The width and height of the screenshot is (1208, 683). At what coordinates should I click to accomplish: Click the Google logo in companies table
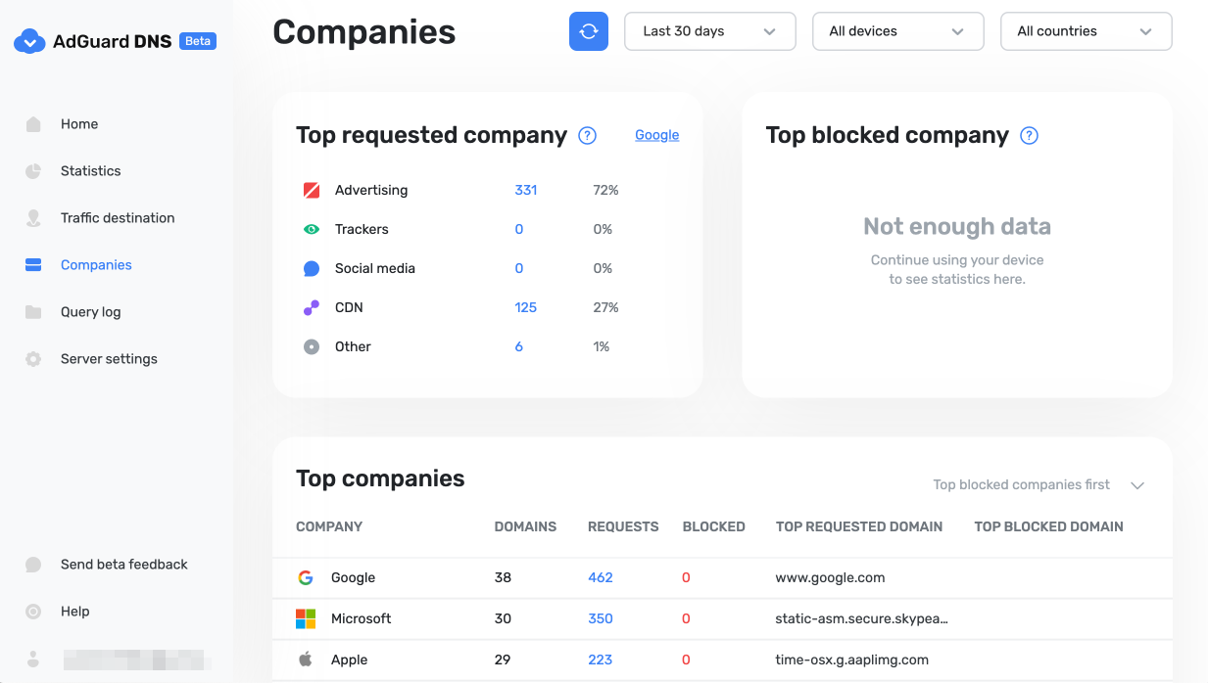coord(306,578)
